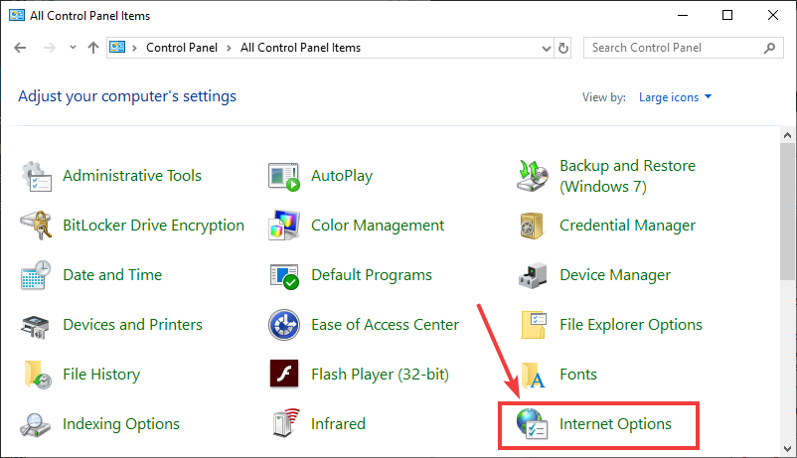Select All Control Panel Items breadcrumb
Screen dimensions: 797x458
(300, 48)
